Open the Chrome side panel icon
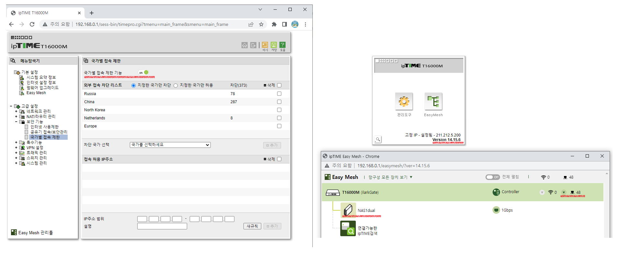 coord(285,24)
